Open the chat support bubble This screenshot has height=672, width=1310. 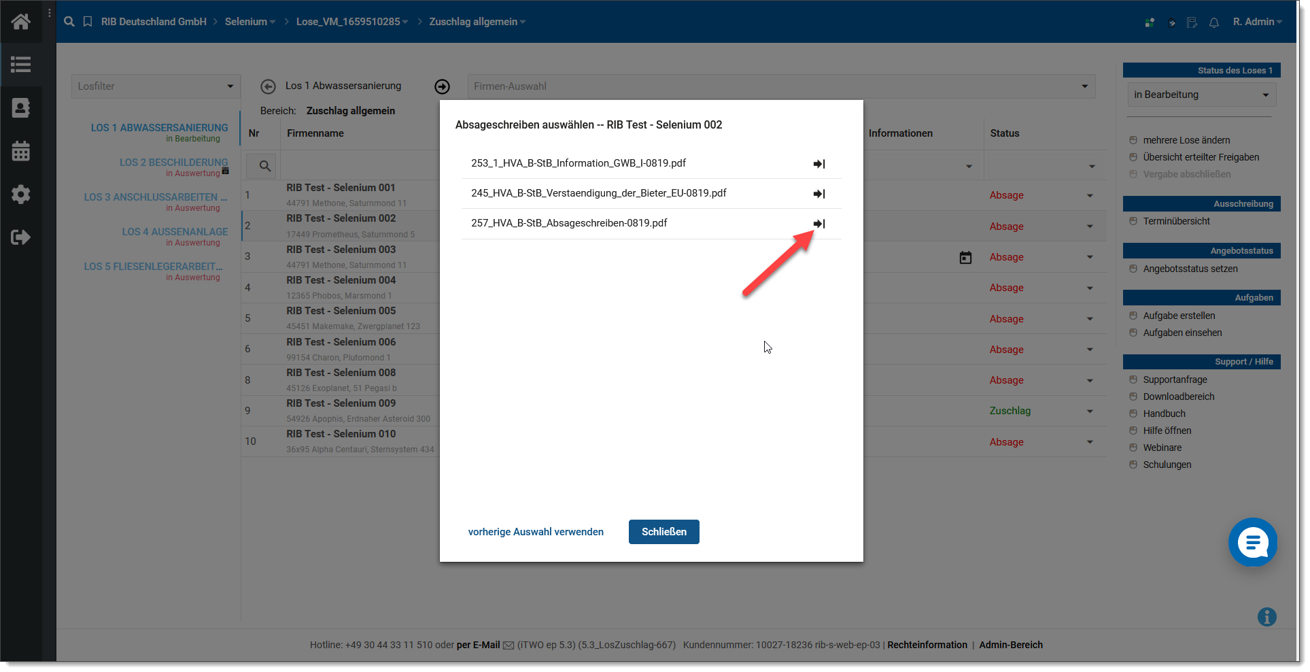click(x=1253, y=542)
